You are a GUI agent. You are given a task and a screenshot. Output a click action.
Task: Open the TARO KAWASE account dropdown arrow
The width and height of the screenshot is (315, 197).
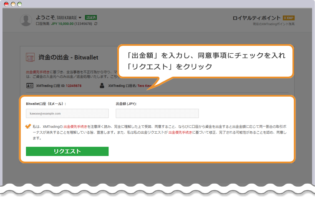pyautogui.click(x=80, y=17)
